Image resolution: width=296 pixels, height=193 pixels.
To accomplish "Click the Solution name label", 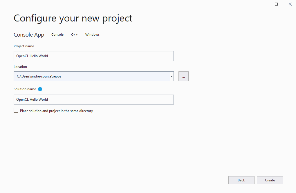I will point(25,89).
